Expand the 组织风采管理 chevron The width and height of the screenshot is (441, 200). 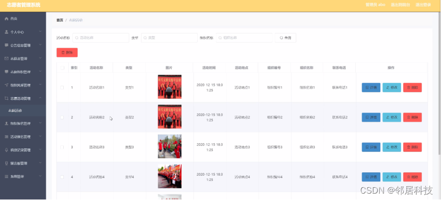click(40, 85)
